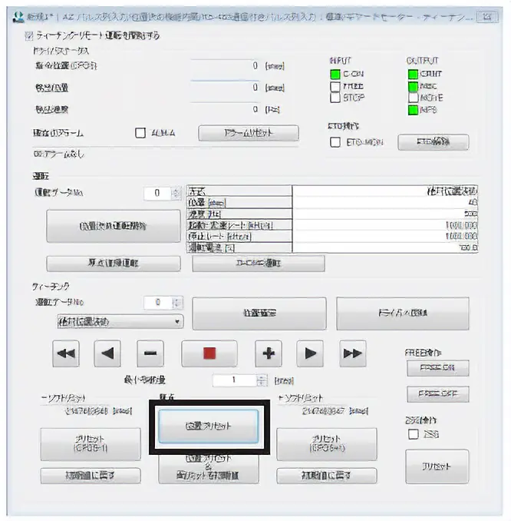Click the FREE ON button
The image size is (511, 521).
coord(438,368)
